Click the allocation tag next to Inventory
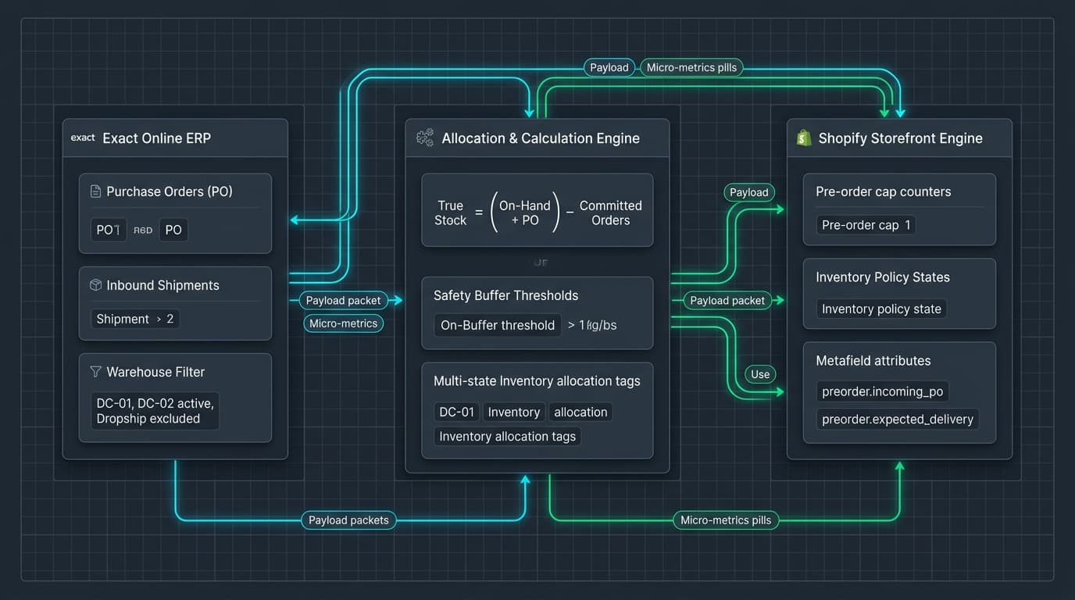 580,412
